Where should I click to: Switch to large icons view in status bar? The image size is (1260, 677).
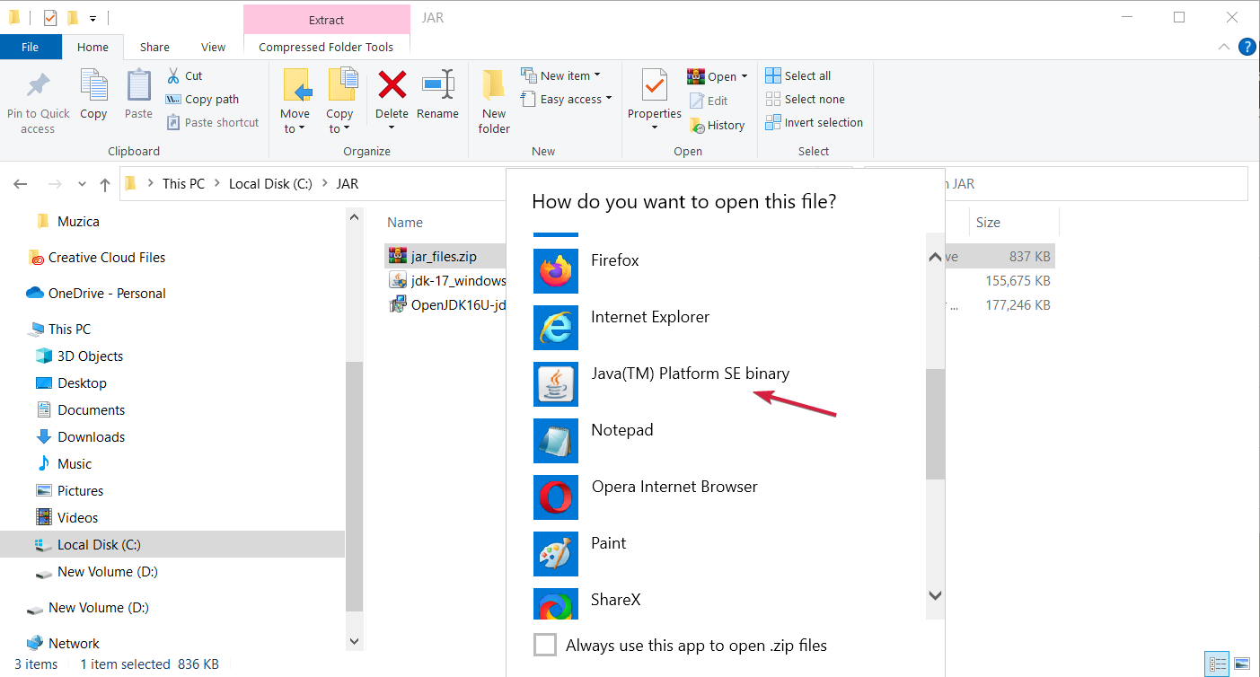tap(1241, 664)
